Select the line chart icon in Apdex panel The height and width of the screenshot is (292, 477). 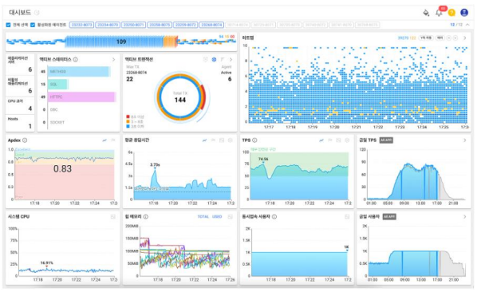tap(104, 140)
